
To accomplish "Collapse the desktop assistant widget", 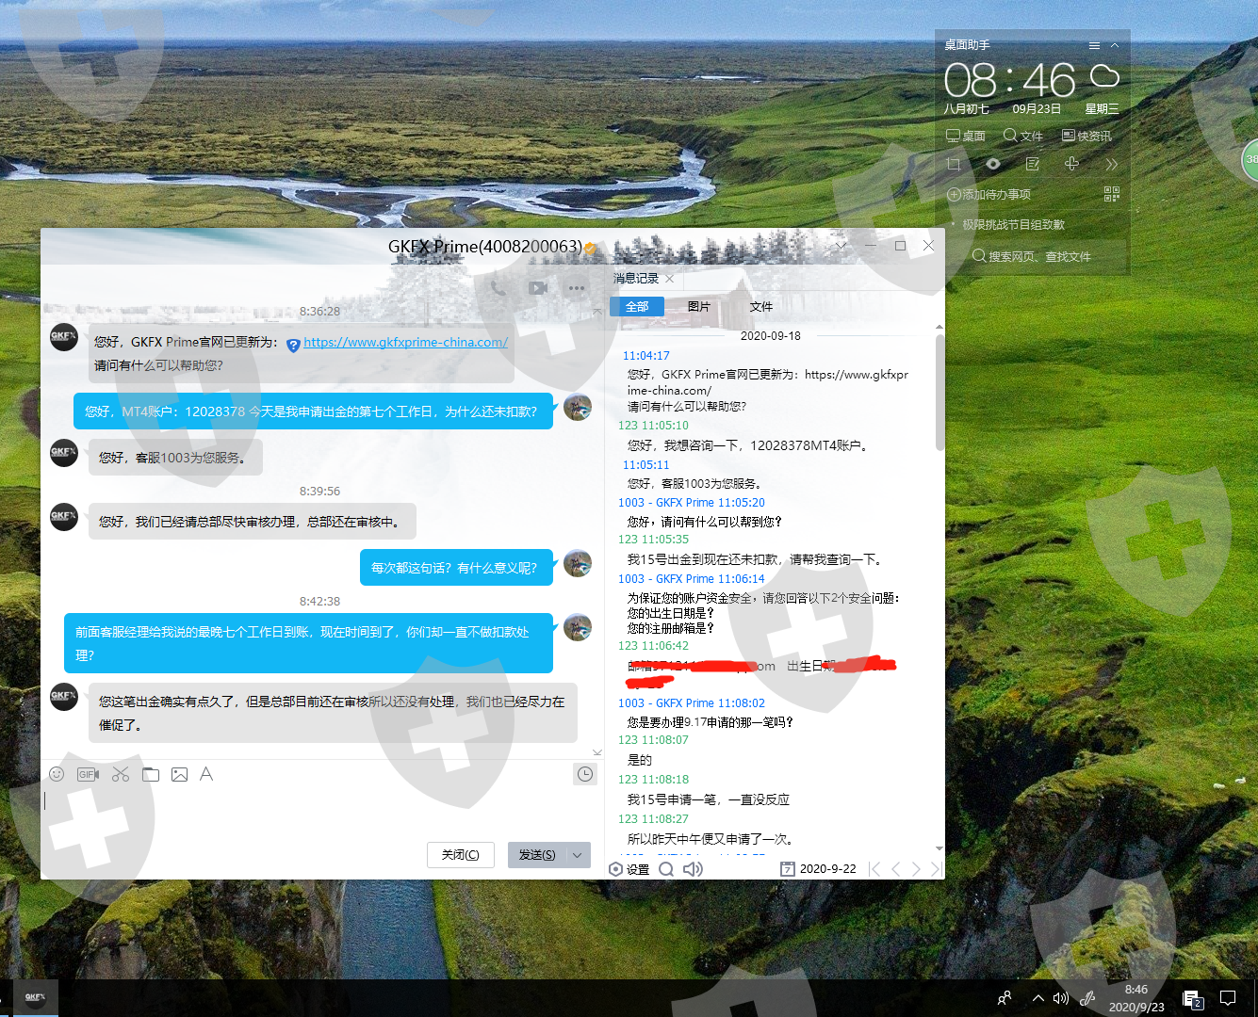I will [x=1115, y=45].
